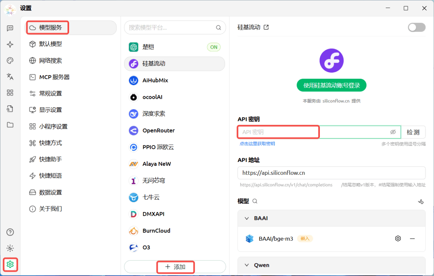Click the model health check icon beside 模型
The height and width of the screenshot is (276, 434).
[x=421, y=202]
